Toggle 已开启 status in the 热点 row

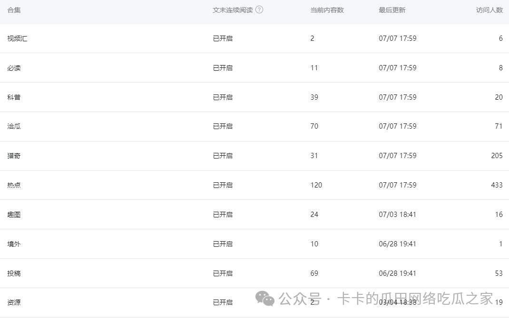pos(223,185)
